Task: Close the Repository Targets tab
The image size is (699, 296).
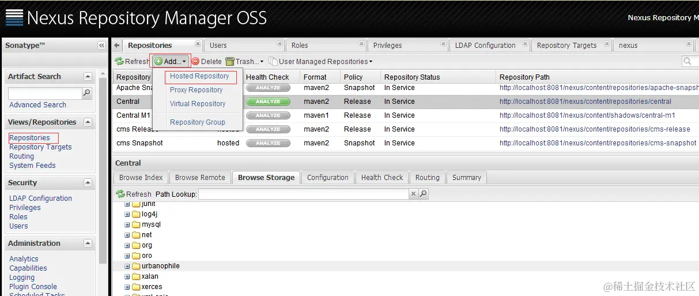Action: tap(607, 43)
